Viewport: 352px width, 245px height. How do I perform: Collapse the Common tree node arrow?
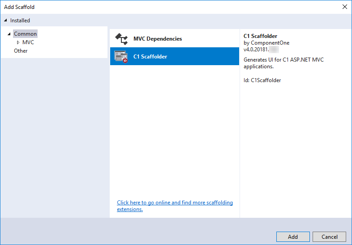[9, 34]
